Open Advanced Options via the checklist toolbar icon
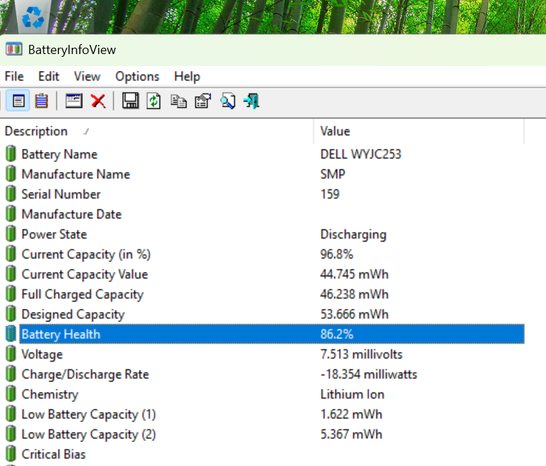This screenshot has height=466, width=546. click(x=203, y=101)
